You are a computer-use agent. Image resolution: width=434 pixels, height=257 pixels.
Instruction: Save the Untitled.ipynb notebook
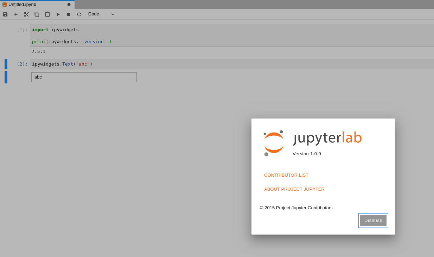click(x=5, y=14)
